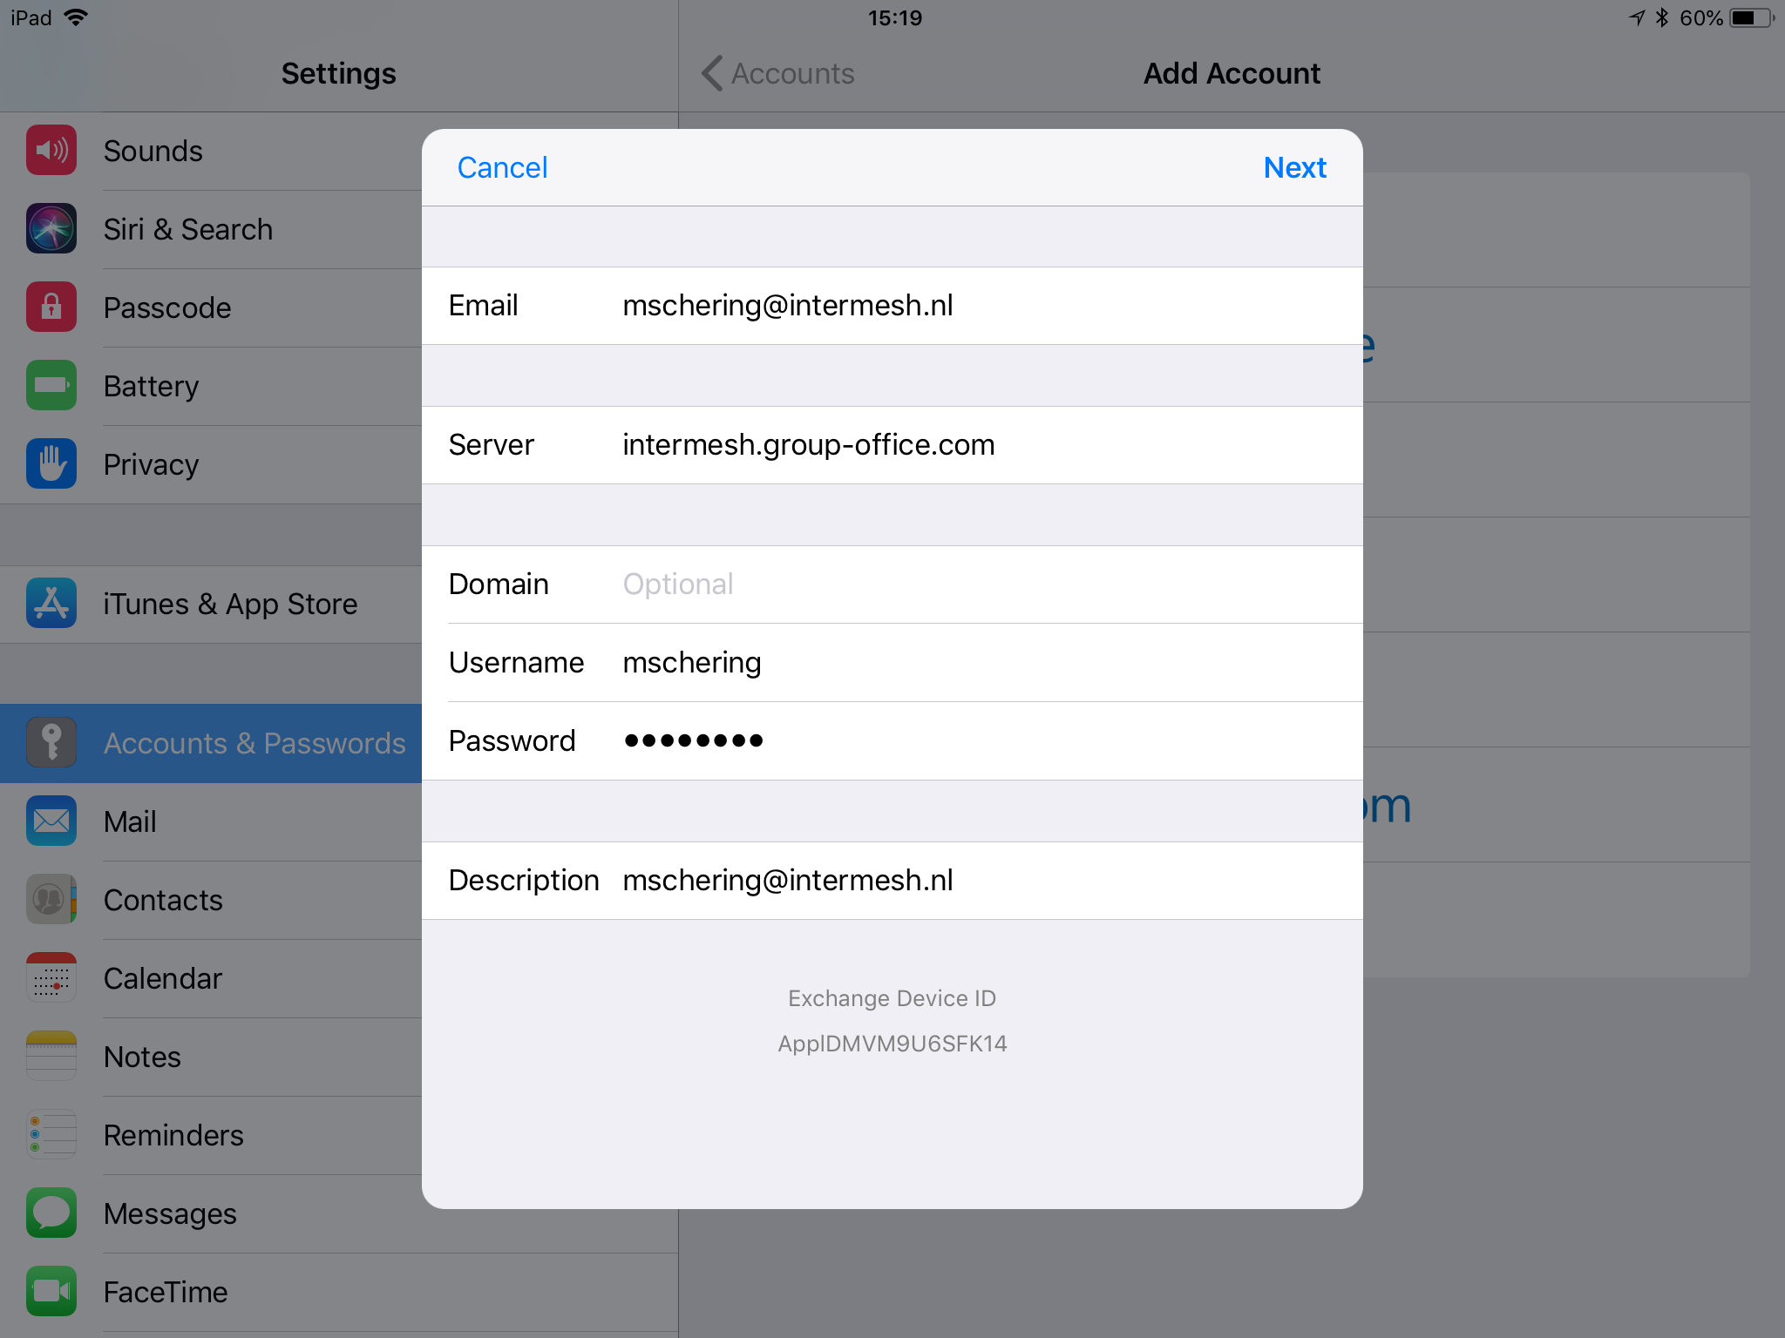The height and width of the screenshot is (1338, 1785).
Task: Select the red Passcode lock icon
Action: pos(51,307)
